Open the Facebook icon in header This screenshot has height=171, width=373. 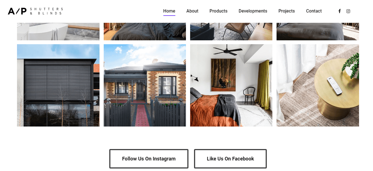(x=340, y=11)
